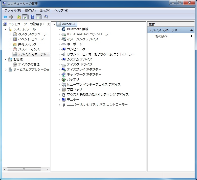Click the Up one level folder icon
This screenshot has height=180, width=197.
19,17
